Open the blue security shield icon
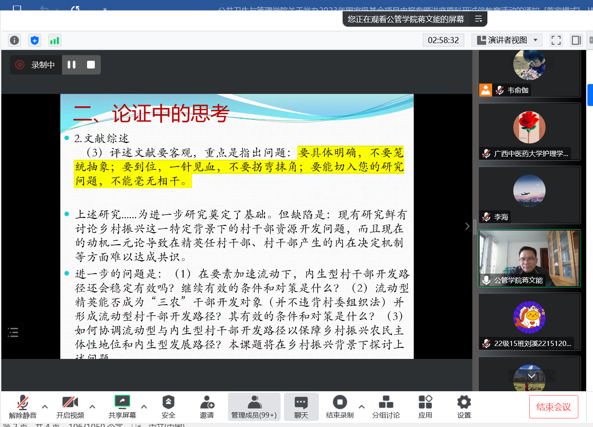Viewport: 593px width, 427px height. [34, 40]
